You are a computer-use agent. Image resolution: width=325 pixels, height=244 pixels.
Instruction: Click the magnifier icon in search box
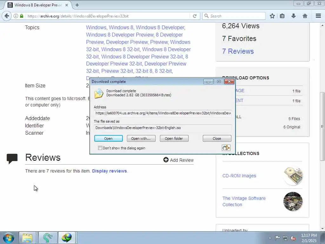(x=206, y=16)
